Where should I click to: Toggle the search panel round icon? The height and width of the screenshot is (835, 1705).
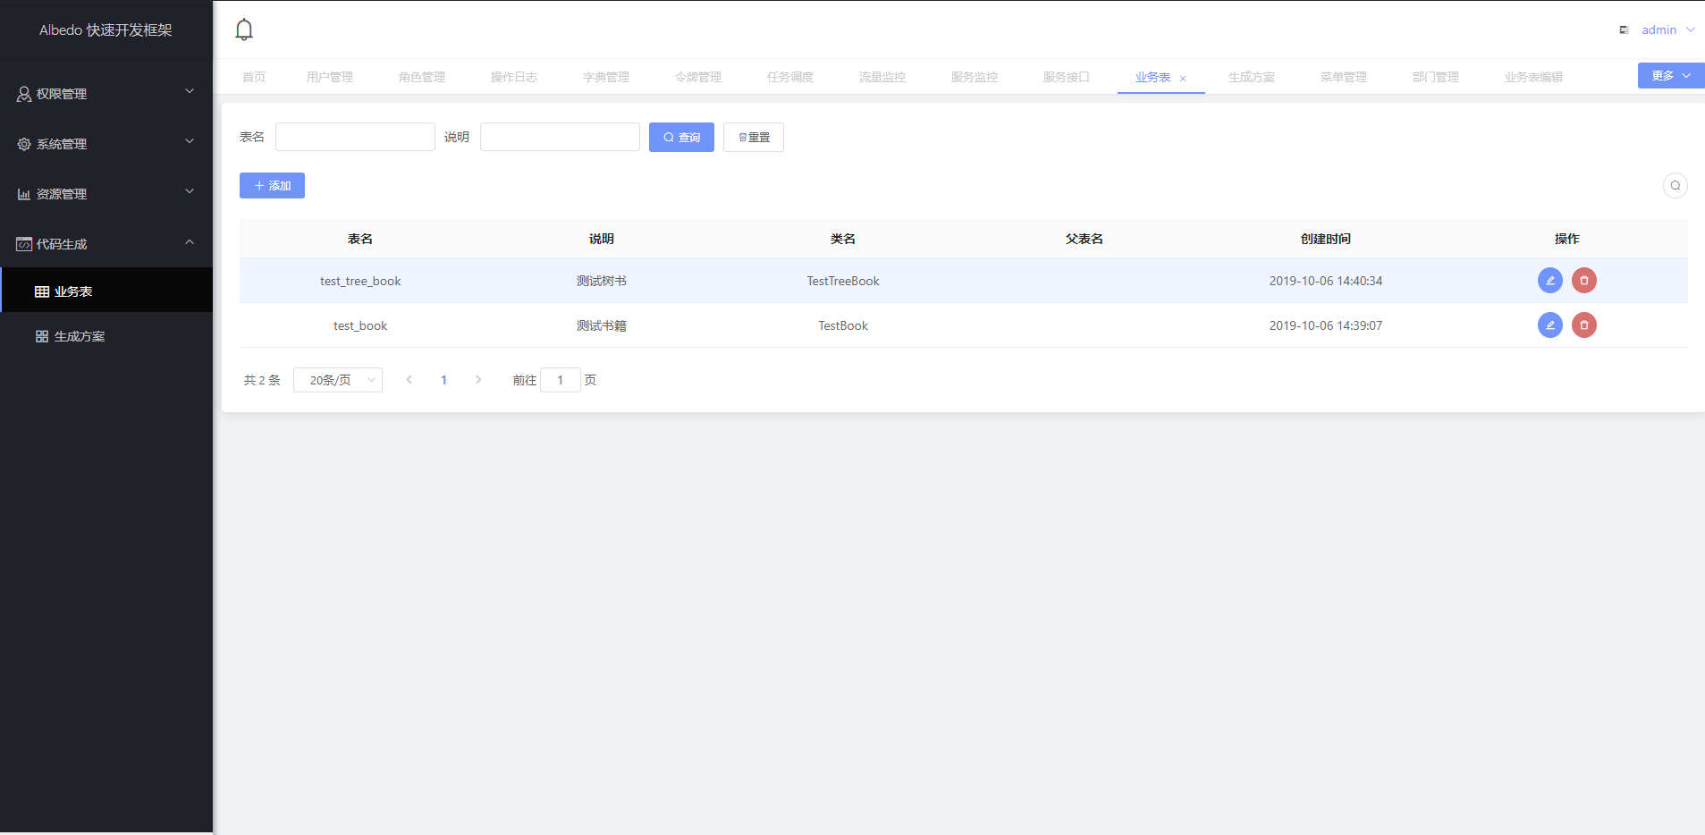(1675, 186)
